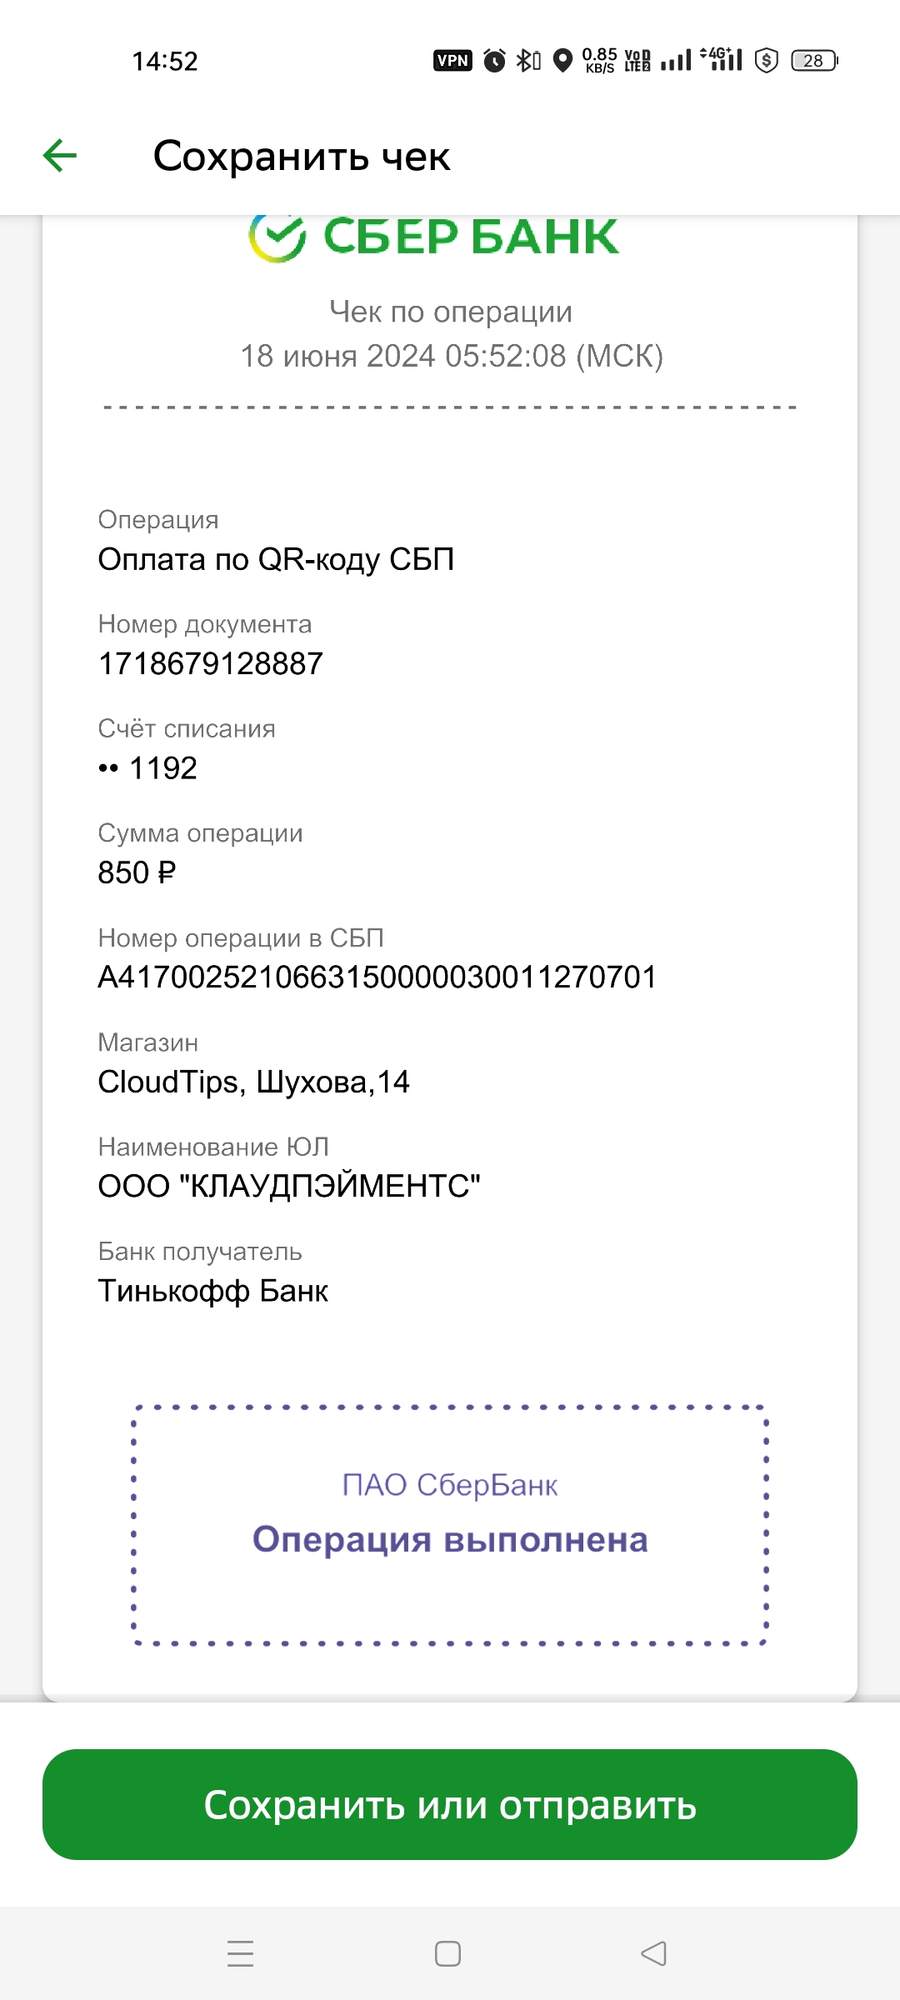
Task: Tap the Android home square button
Action: click(448, 1953)
